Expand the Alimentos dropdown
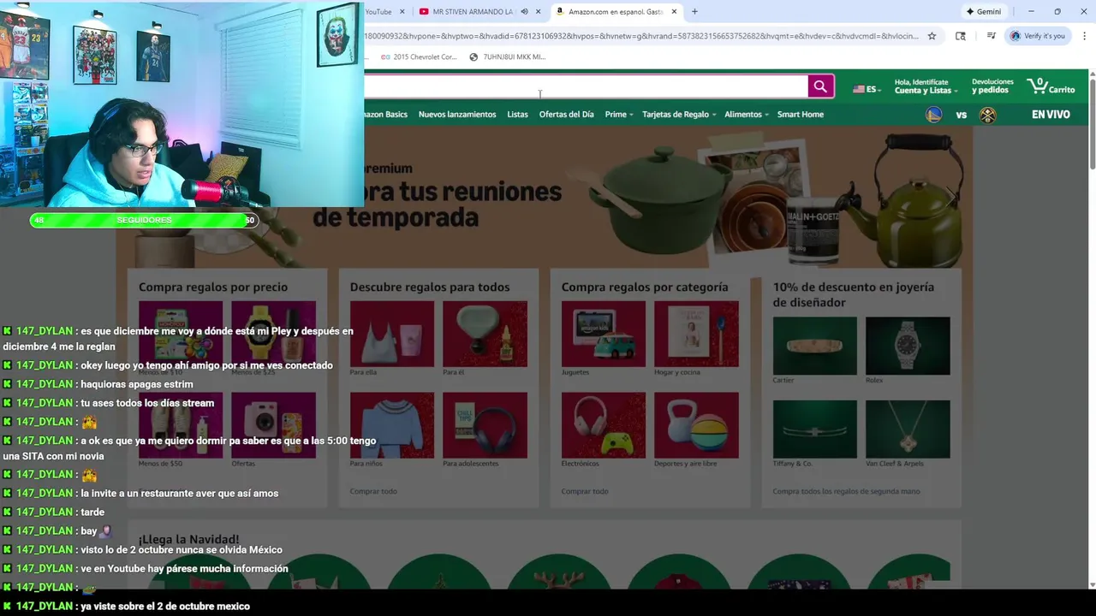 pos(746,115)
